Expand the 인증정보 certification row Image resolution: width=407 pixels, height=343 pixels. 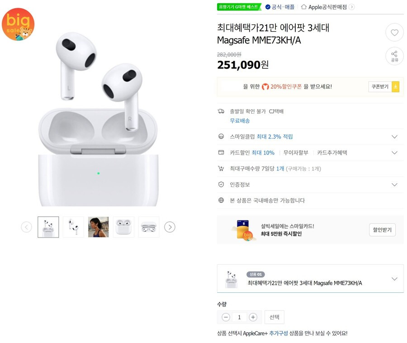(310, 185)
